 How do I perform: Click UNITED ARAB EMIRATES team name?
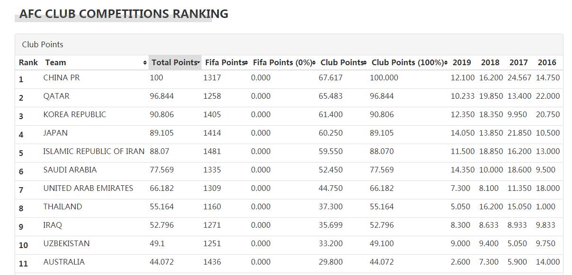[x=88, y=188]
